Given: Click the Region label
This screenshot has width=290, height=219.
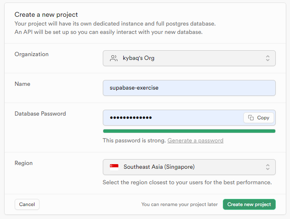Looking at the screenshot, I should pyautogui.click(x=24, y=163).
